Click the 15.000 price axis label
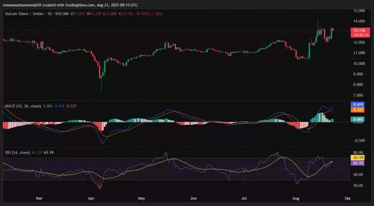 pos(359,10)
